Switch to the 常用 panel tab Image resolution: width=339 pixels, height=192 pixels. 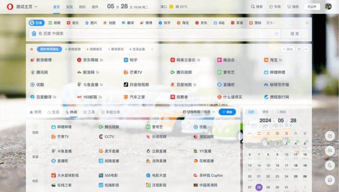[35, 112]
